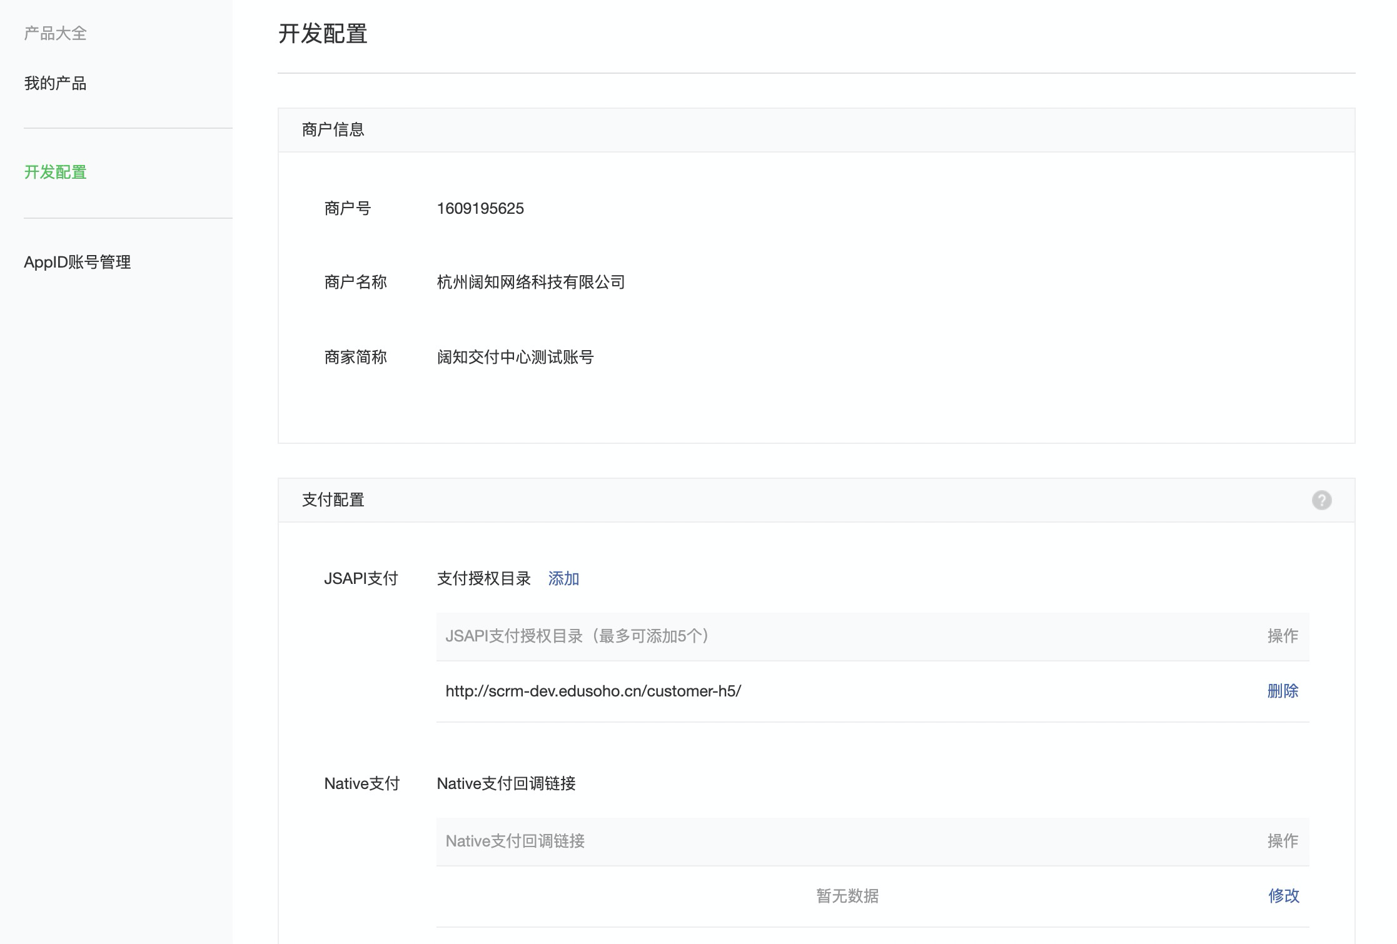Go to 我的产品 in the sidebar
The image size is (1397, 944).
[x=55, y=83]
